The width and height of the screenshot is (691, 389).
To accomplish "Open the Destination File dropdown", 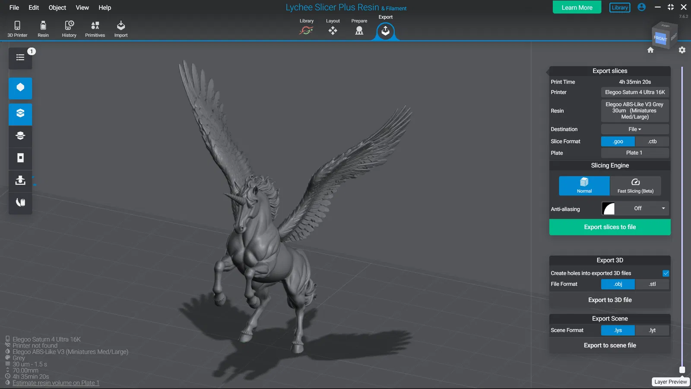I will (635, 129).
